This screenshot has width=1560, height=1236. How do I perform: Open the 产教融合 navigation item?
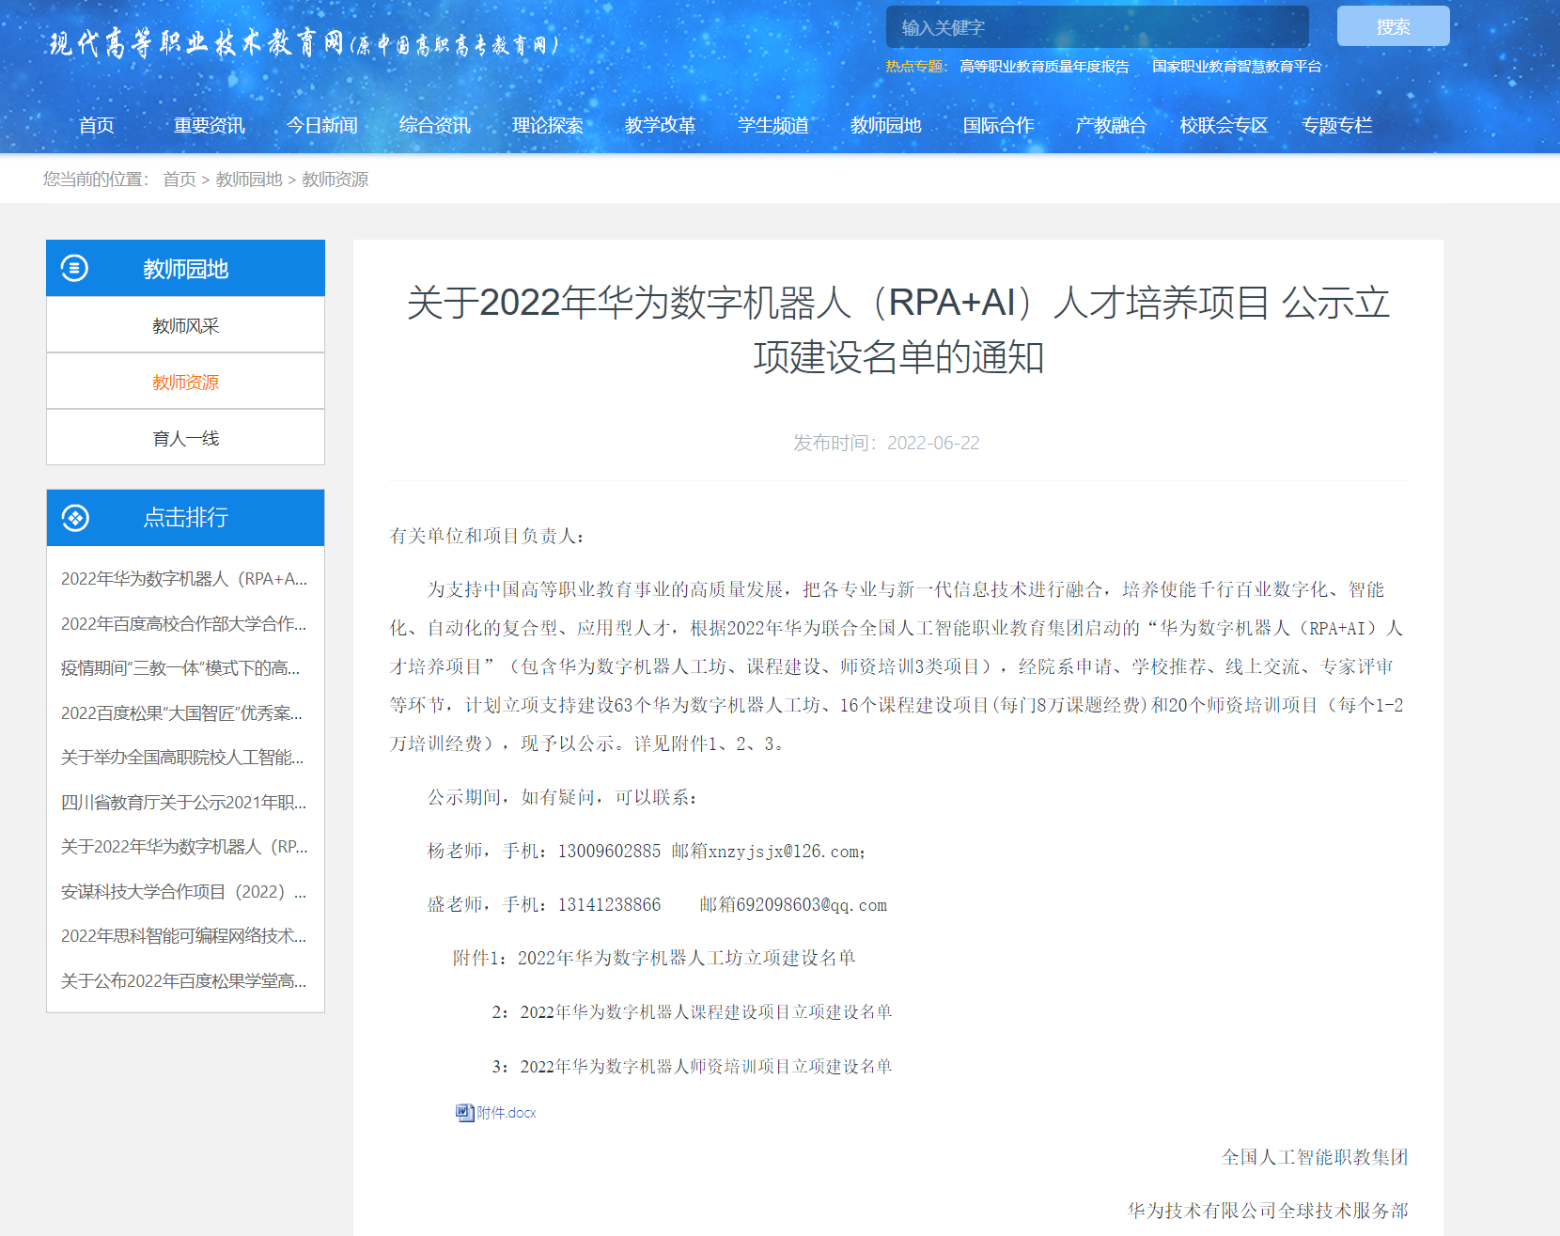[x=1112, y=125]
